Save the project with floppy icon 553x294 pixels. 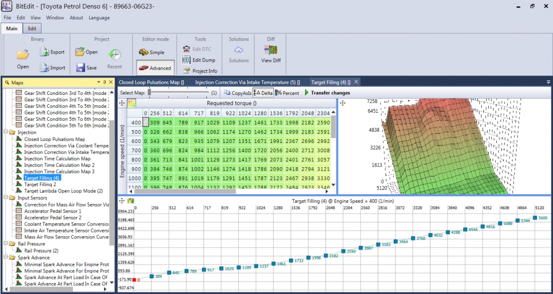pos(86,67)
